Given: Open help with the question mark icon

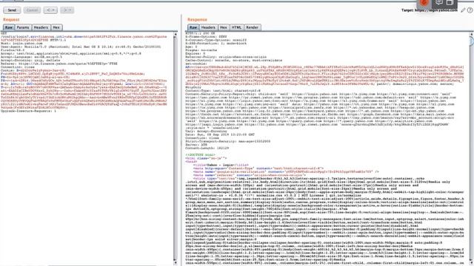Looking at the screenshot, I should coord(470,10).
